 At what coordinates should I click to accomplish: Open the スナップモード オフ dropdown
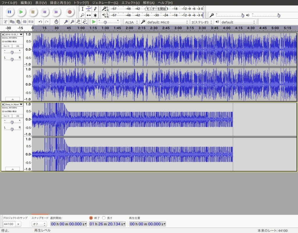point(39,224)
